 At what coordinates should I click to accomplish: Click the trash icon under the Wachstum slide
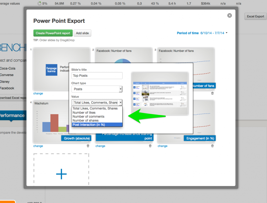point(88,146)
